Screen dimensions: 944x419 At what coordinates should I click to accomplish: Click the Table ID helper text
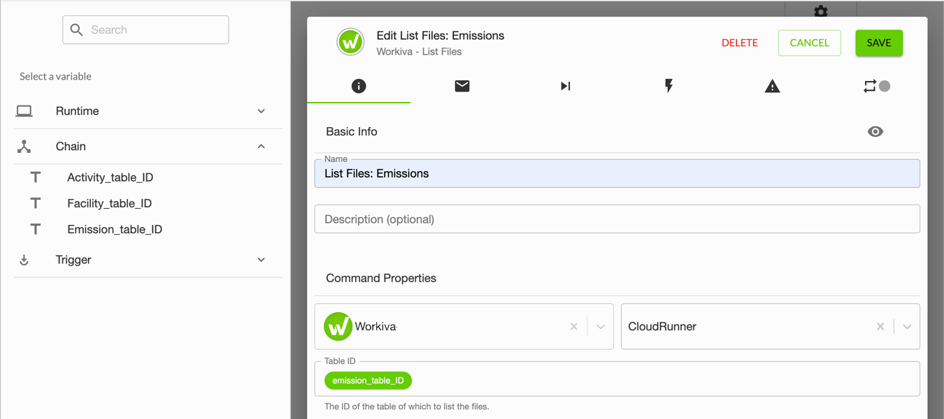[406, 406]
